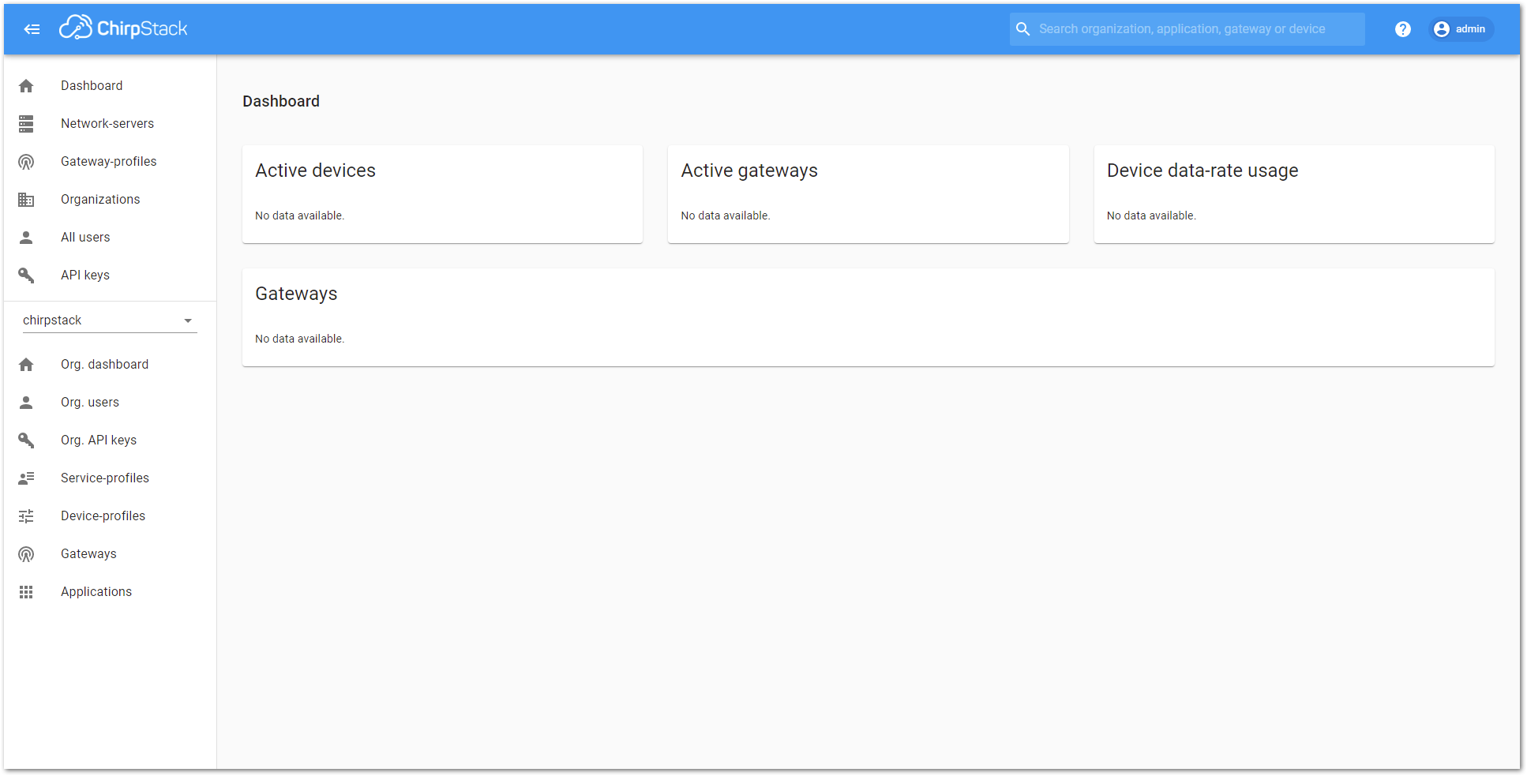Focus the search organization input field
Viewport: 1527px width, 776px height.
click(1187, 29)
